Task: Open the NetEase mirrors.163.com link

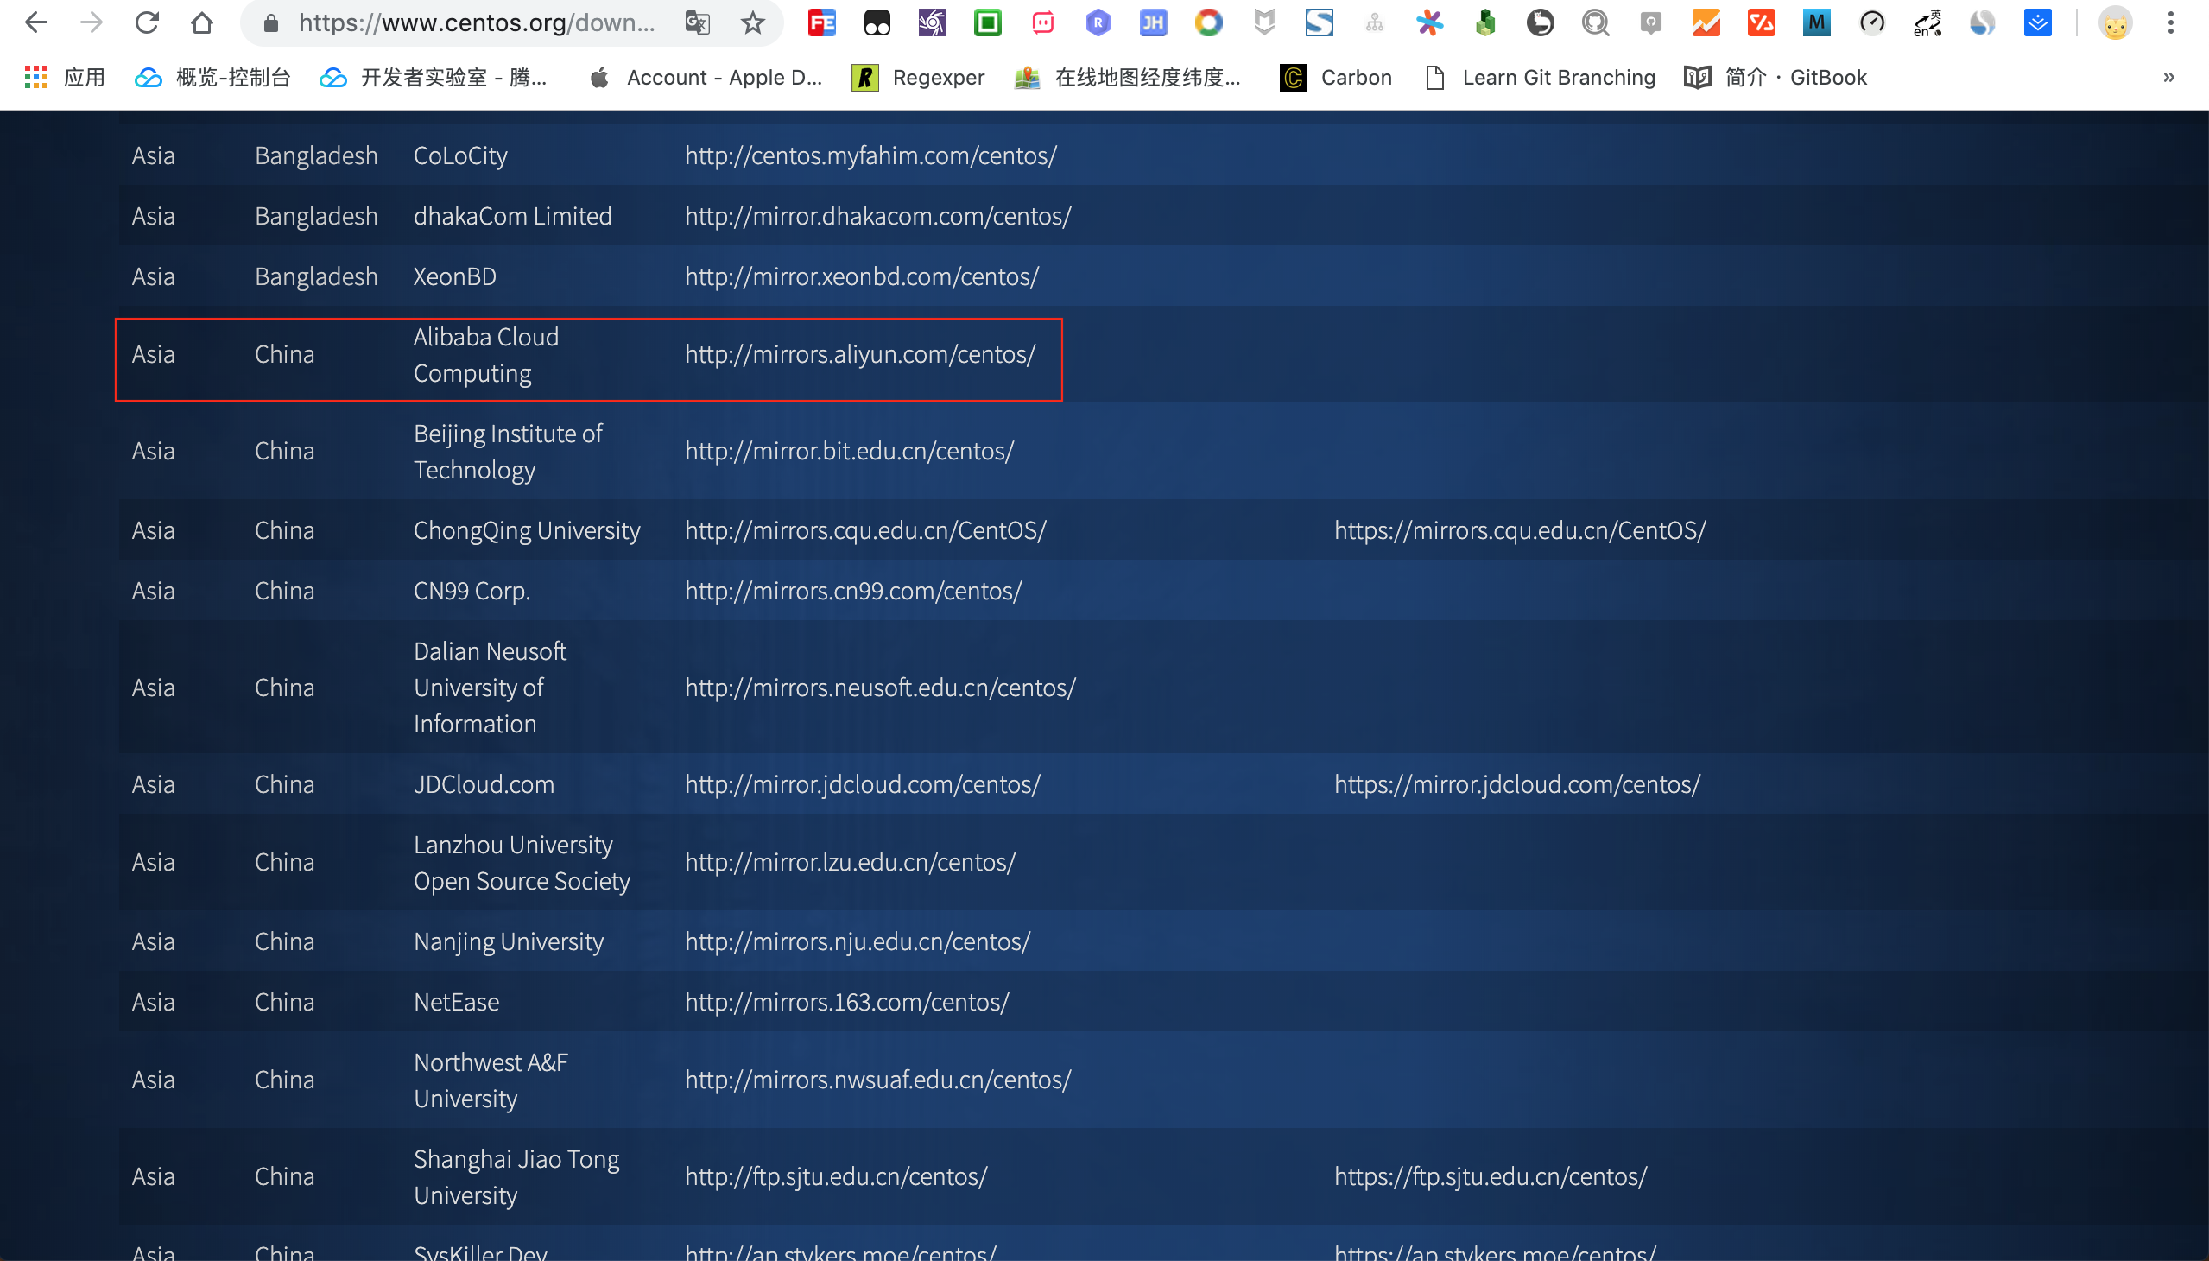Action: point(846,1002)
